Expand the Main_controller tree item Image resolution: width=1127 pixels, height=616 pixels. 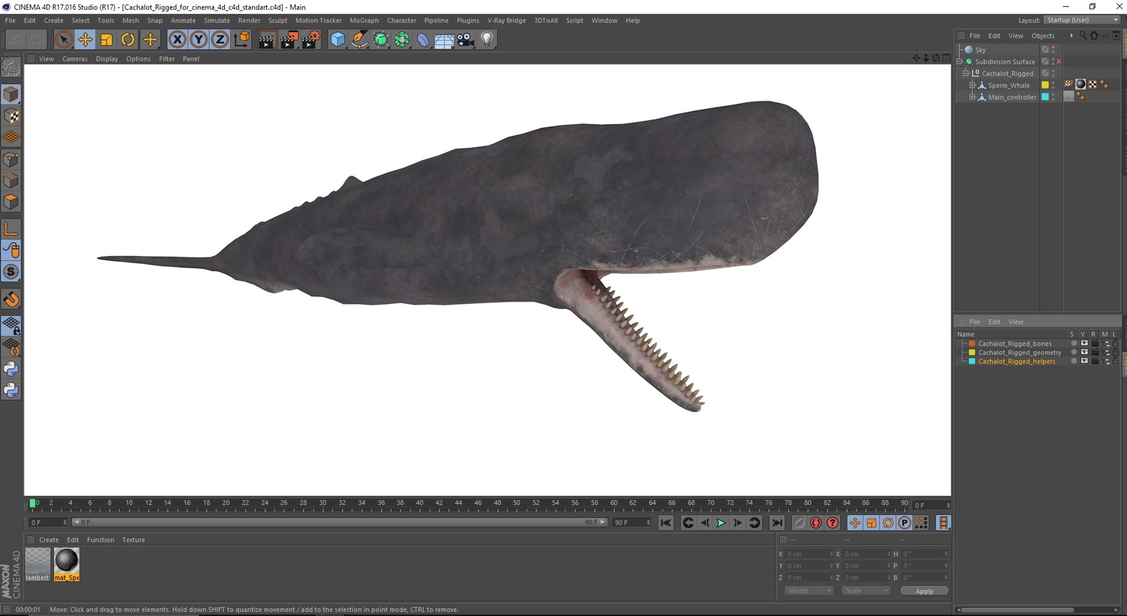point(972,97)
